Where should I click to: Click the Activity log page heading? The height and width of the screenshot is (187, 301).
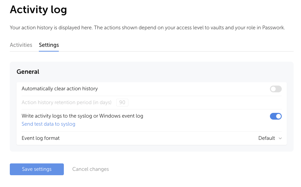tap(38, 10)
